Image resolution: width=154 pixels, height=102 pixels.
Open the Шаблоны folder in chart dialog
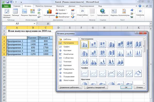coord(68,39)
